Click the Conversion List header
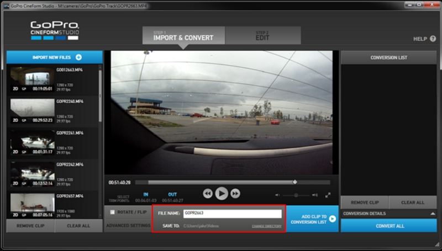 pos(389,57)
